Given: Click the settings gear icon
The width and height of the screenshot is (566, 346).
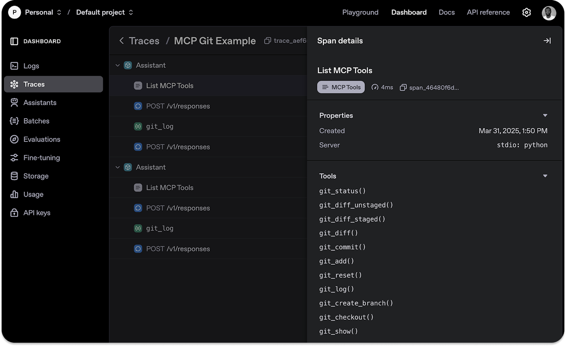Looking at the screenshot, I should click(526, 12).
